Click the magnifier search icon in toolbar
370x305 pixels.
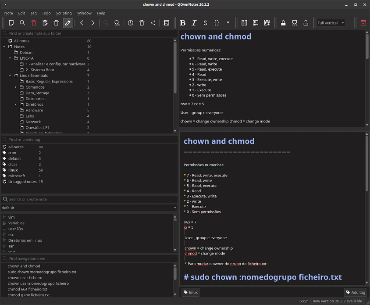click(22, 23)
